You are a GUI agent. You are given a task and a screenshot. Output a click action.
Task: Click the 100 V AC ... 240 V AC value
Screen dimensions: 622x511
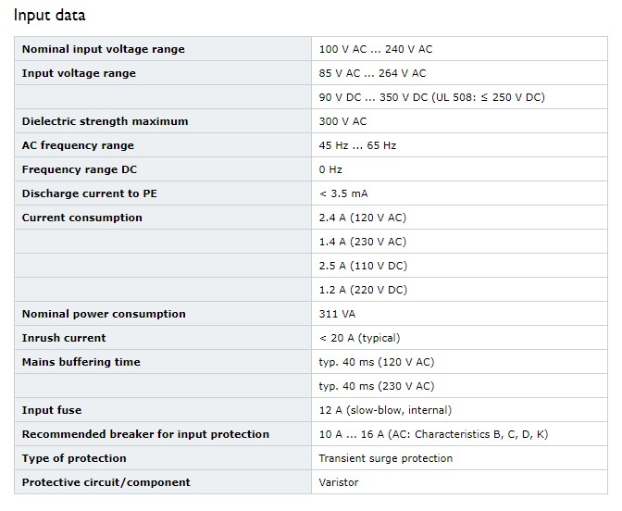pyautogui.click(x=376, y=49)
